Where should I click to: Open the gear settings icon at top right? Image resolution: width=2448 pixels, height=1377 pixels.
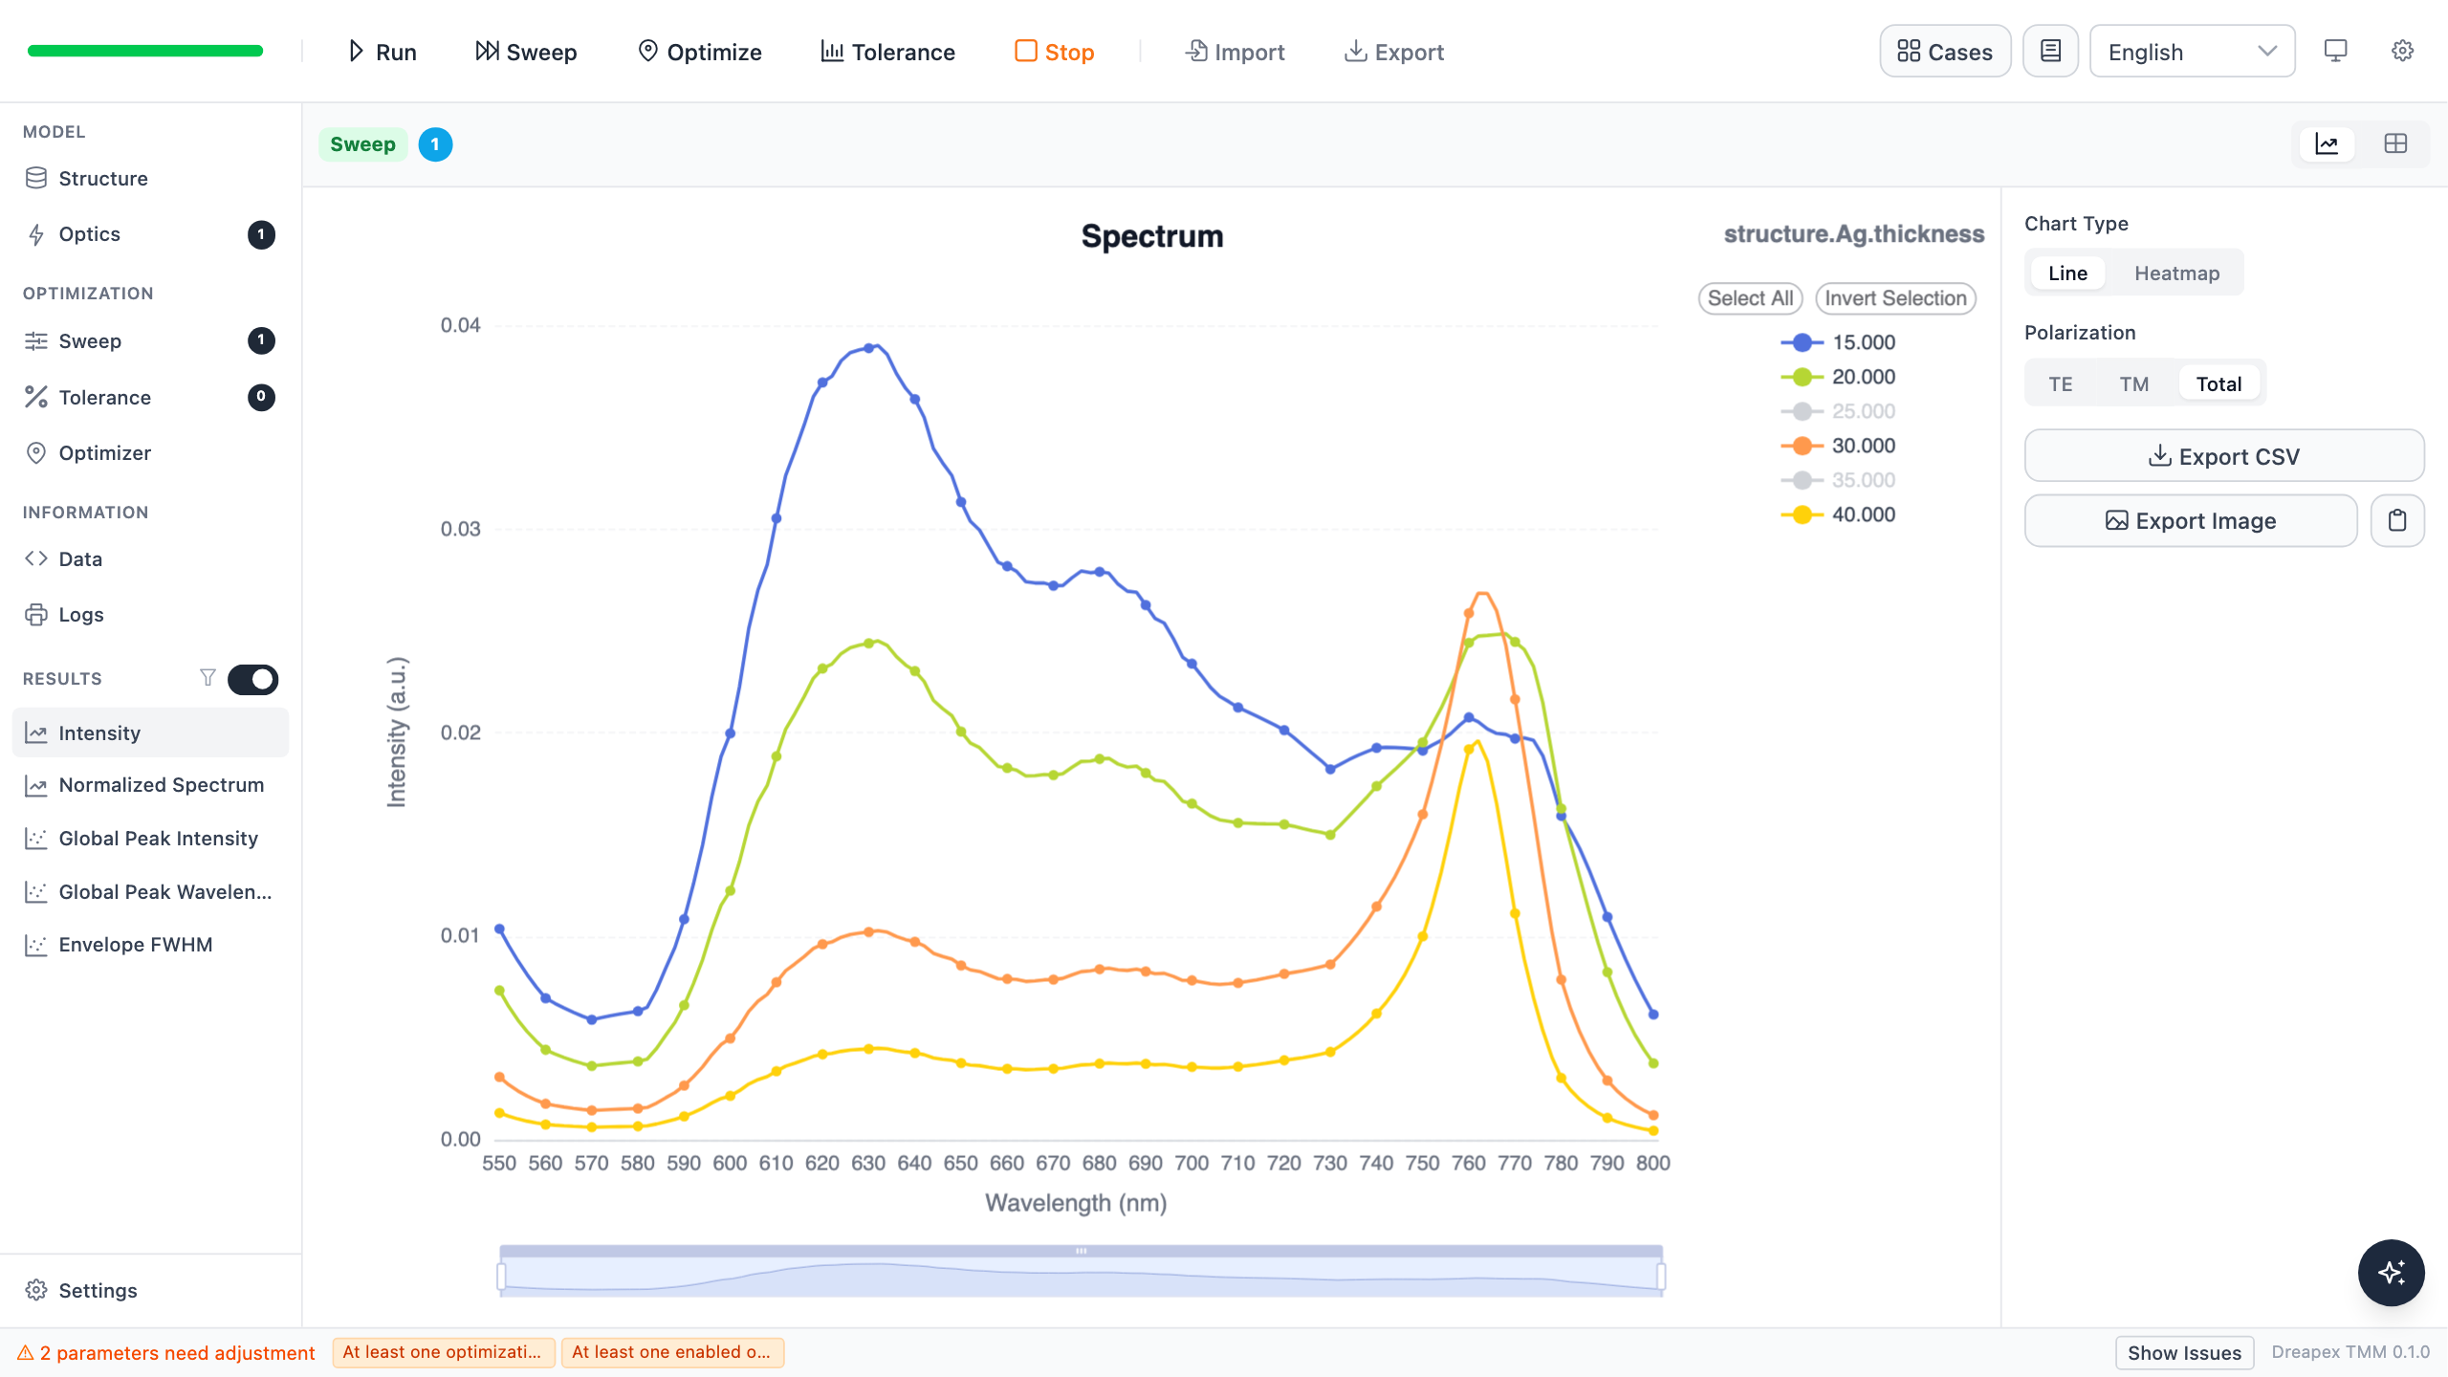pyautogui.click(x=2402, y=52)
